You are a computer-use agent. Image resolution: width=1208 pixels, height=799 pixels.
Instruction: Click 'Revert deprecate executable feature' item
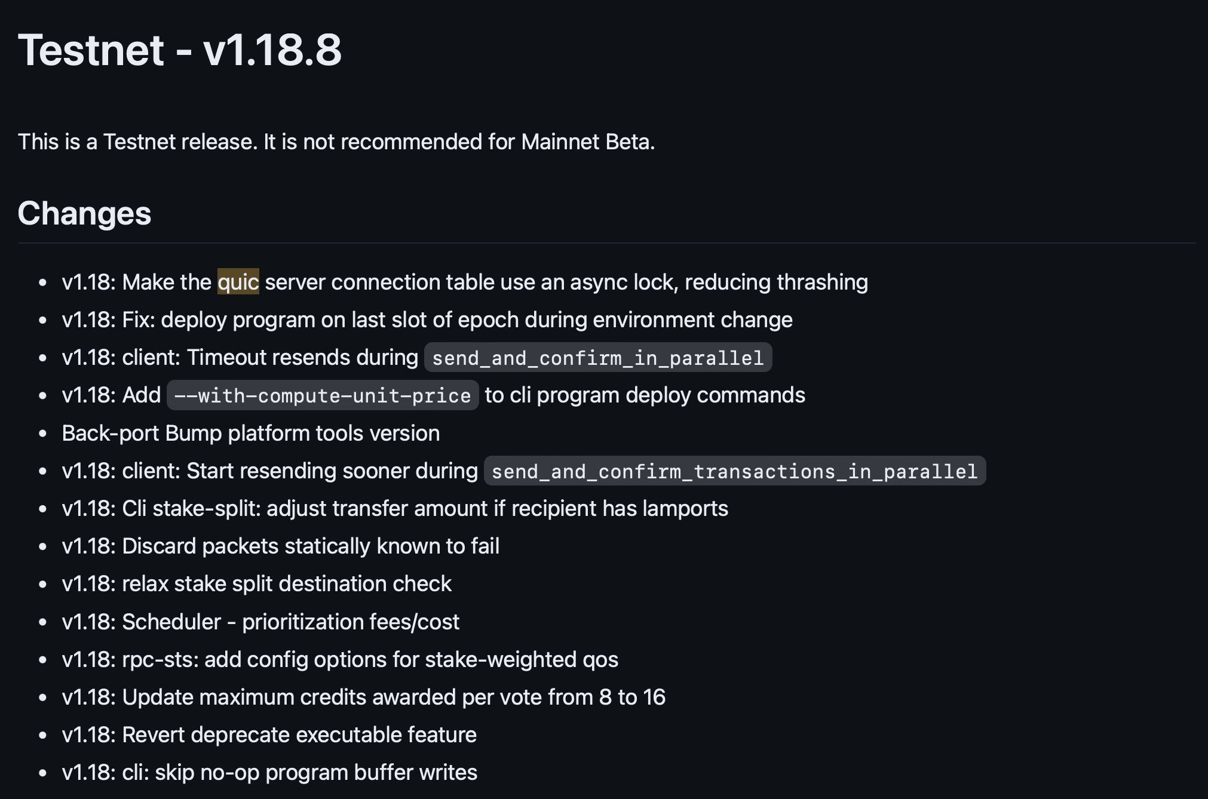(x=269, y=735)
